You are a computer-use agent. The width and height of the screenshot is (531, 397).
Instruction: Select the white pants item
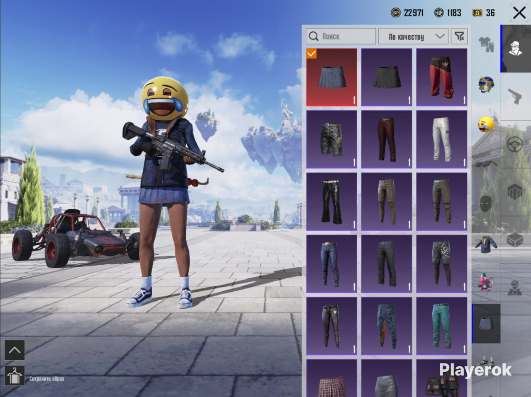442,139
